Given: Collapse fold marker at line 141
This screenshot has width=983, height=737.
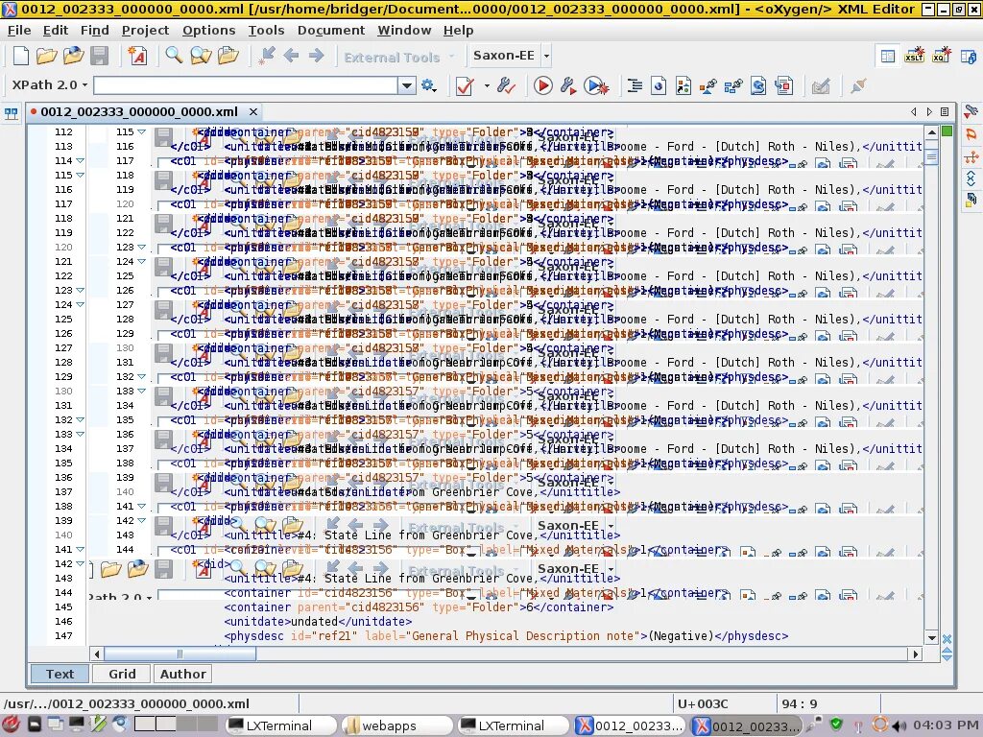Looking at the screenshot, I should coord(80,550).
